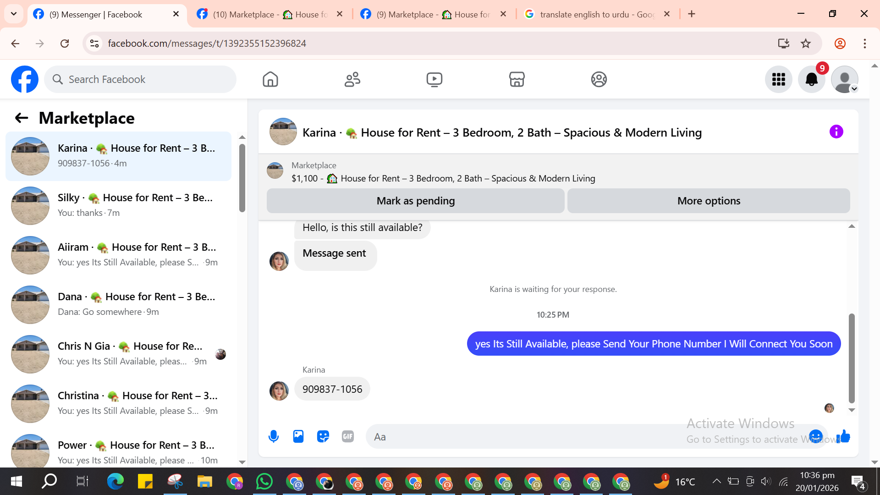Image resolution: width=880 pixels, height=495 pixels.
Task: Open the taskbar clock and date
Action: 817,481
